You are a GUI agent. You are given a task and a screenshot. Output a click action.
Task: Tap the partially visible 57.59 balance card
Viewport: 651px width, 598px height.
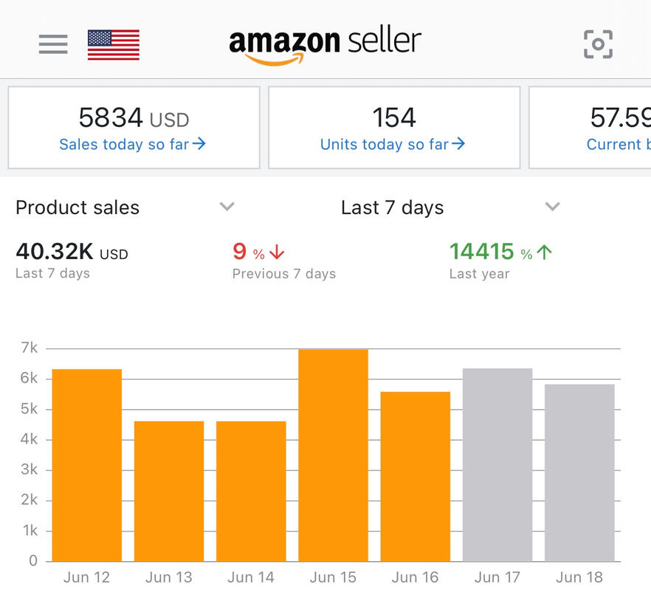point(590,127)
